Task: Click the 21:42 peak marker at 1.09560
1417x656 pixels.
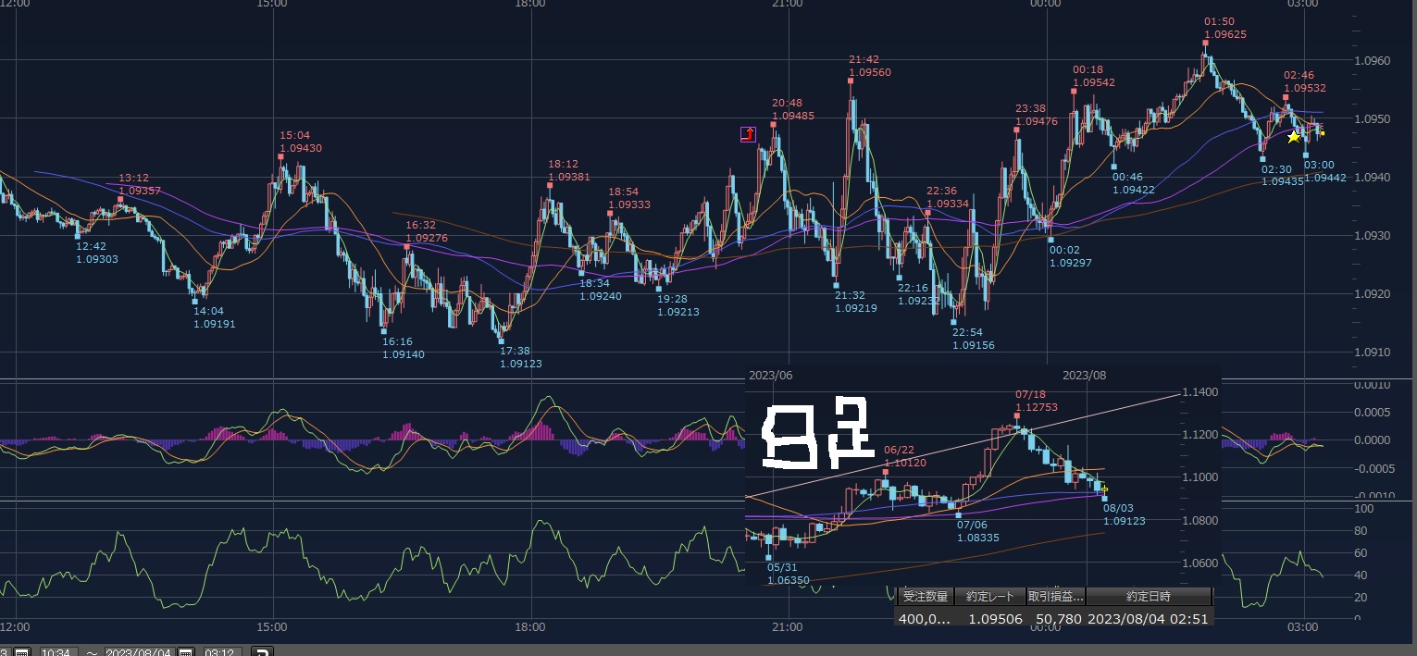Action: coord(850,80)
